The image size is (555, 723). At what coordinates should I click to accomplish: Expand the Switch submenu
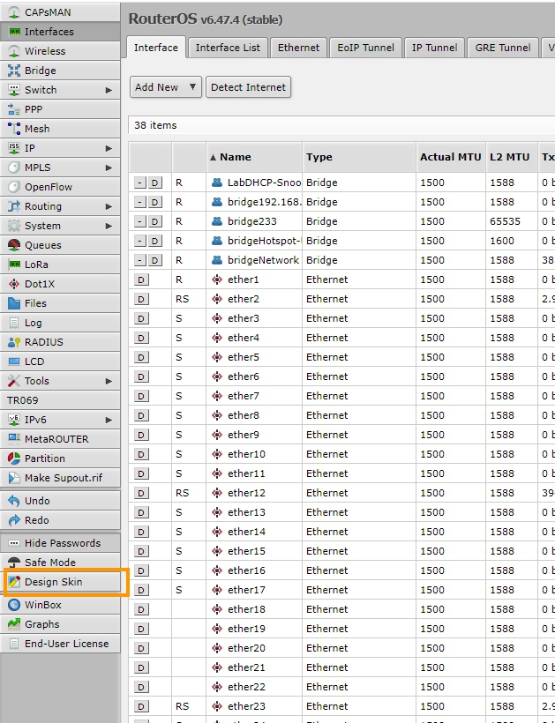click(x=109, y=90)
